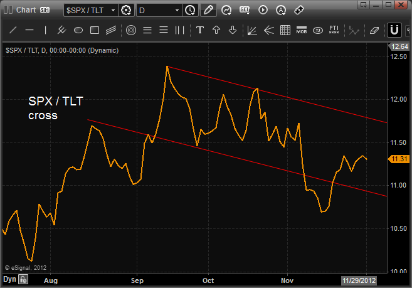Click the 11.31 current price marker

tap(399, 159)
